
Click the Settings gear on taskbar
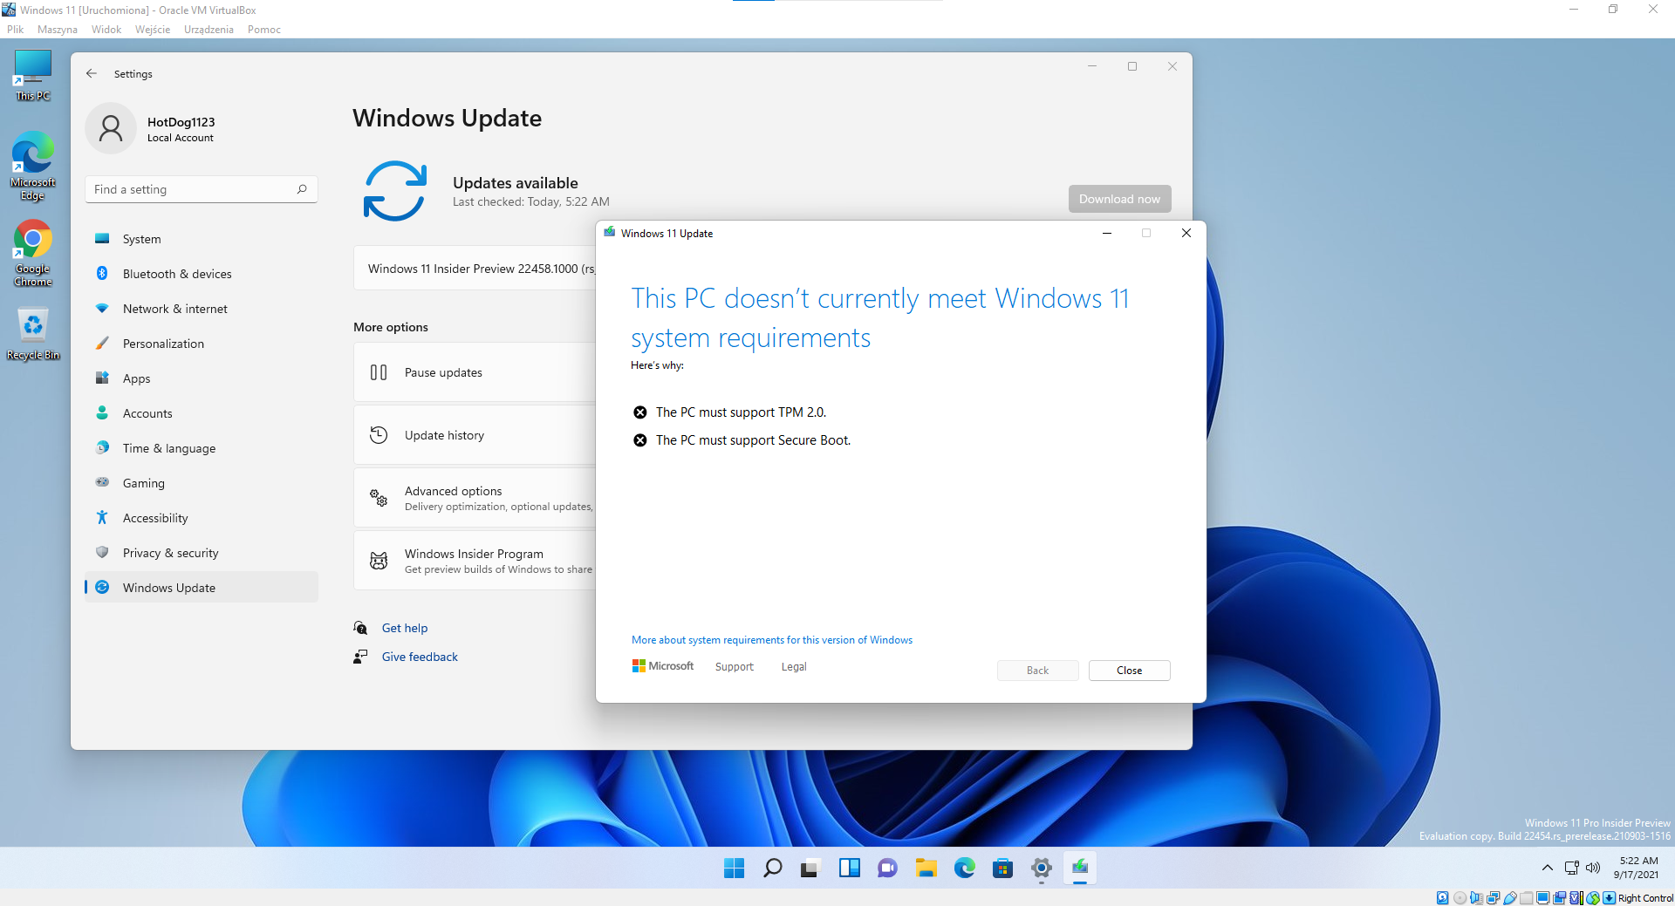click(x=1041, y=869)
